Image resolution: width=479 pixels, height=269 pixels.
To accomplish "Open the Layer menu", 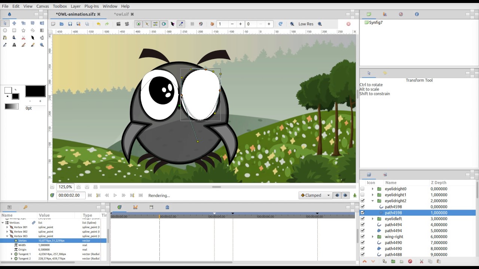I will coord(76,6).
